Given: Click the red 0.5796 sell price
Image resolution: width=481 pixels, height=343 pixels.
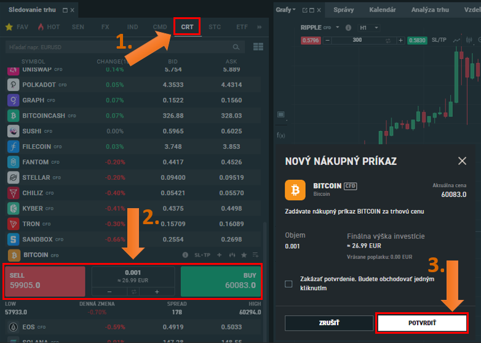Looking at the screenshot, I should (x=311, y=40).
